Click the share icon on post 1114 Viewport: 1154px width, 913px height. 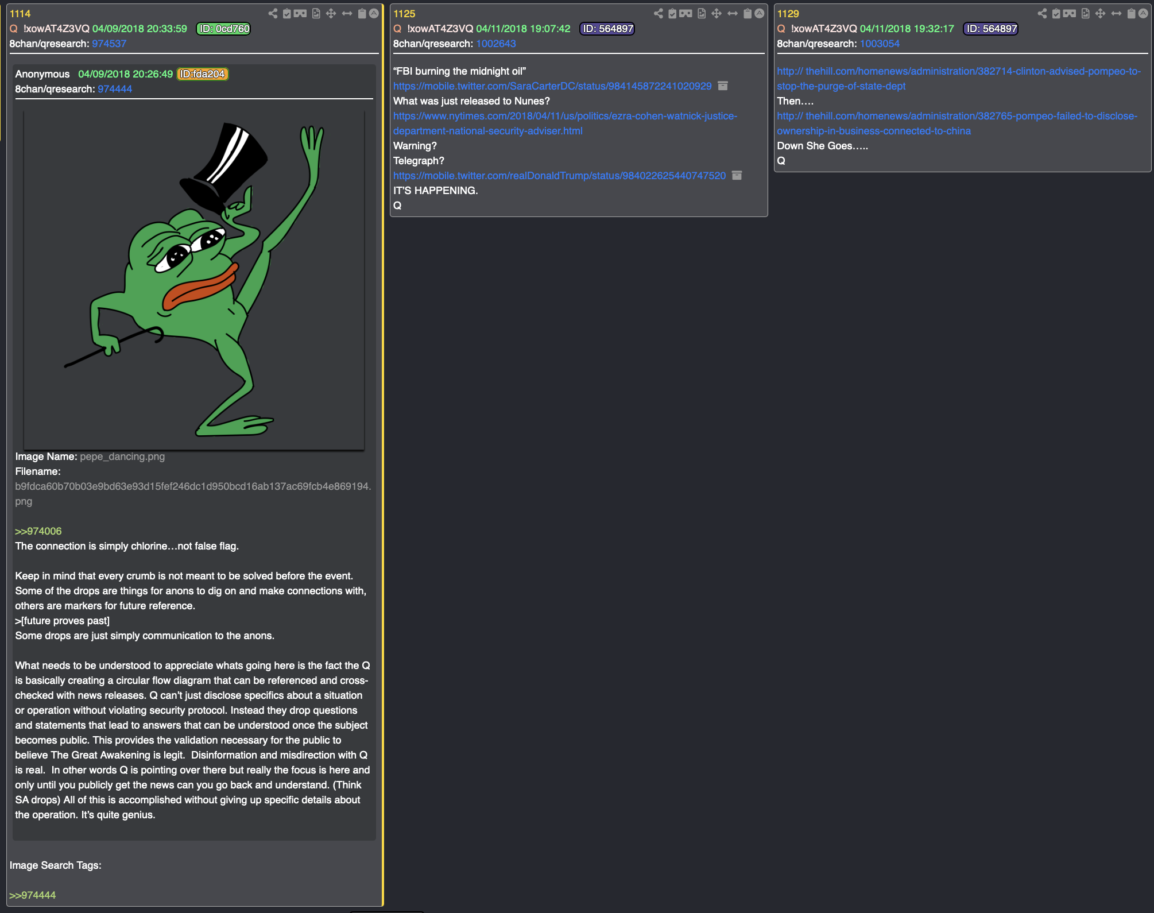pyautogui.click(x=273, y=13)
